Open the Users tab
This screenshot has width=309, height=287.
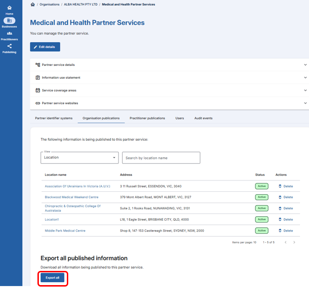pos(180,118)
